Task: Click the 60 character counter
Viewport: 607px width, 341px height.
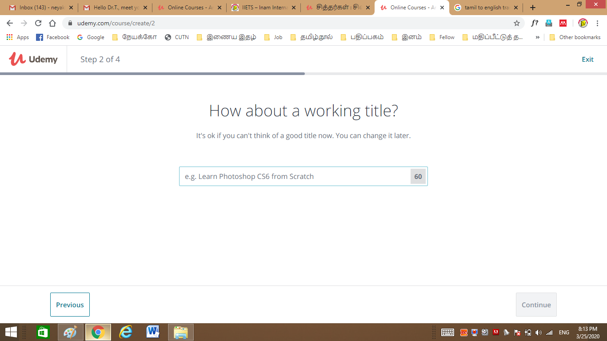Action: coord(418,176)
